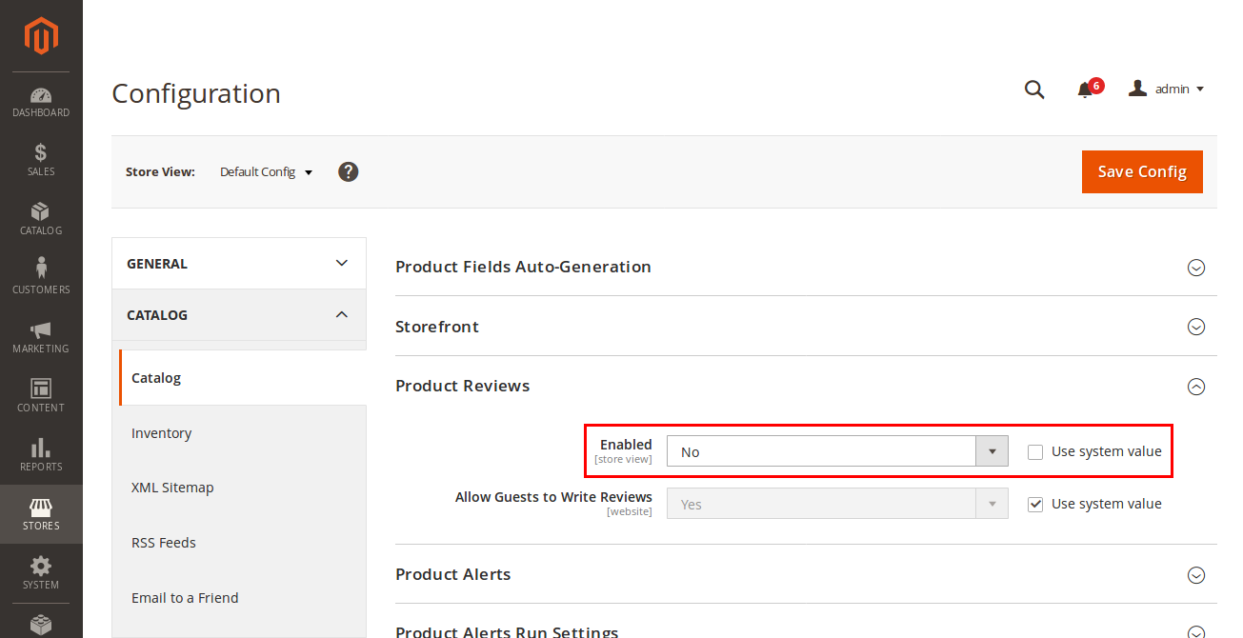
Task: Open the Dashboard section
Action: pyautogui.click(x=41, y=102)
